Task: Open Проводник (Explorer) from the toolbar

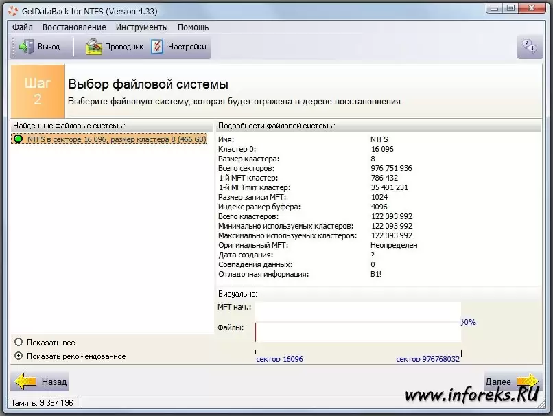Action: click(93, 47)
